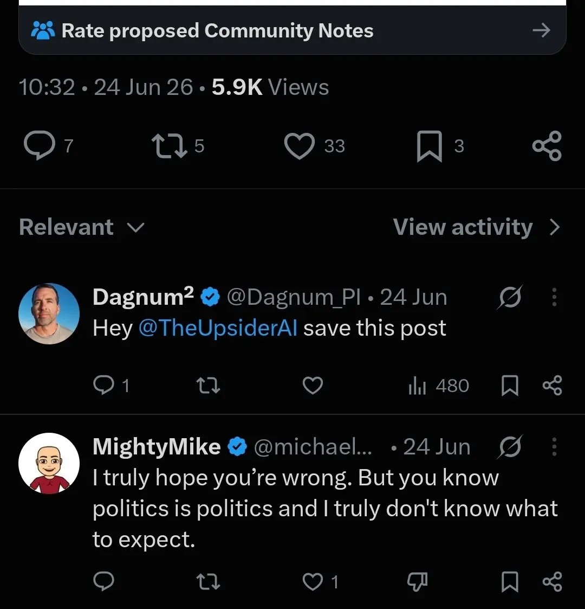Bookmark Dagnum's reply

click(x=510, y=385)
